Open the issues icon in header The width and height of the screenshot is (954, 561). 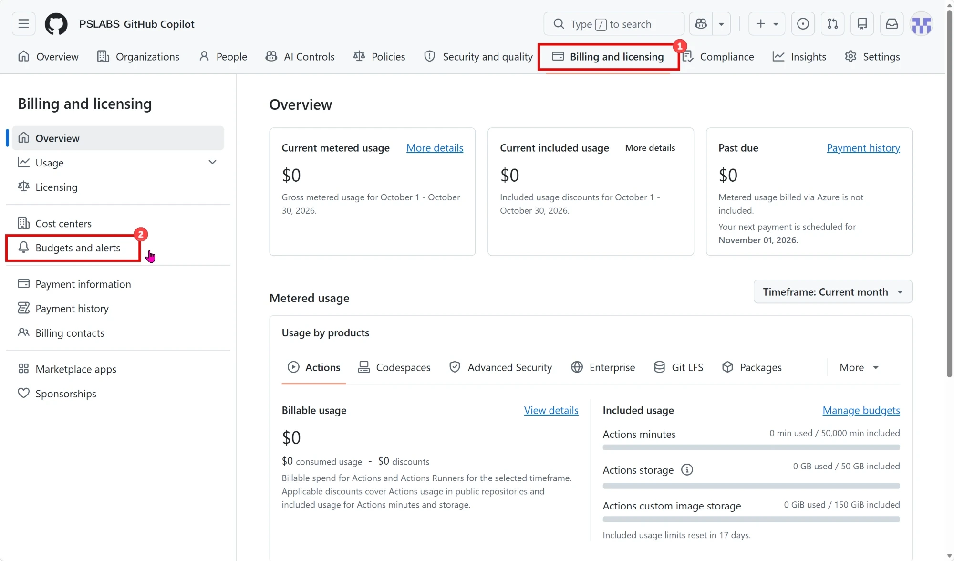click(x=803, y=24)
